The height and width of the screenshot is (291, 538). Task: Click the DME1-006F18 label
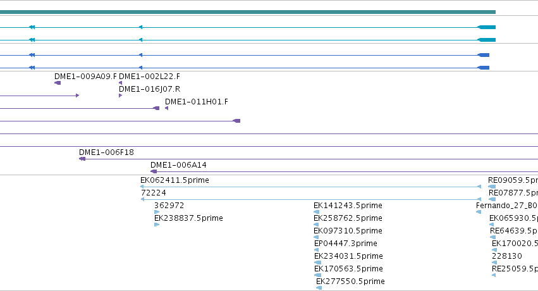(x=106, y=152)
